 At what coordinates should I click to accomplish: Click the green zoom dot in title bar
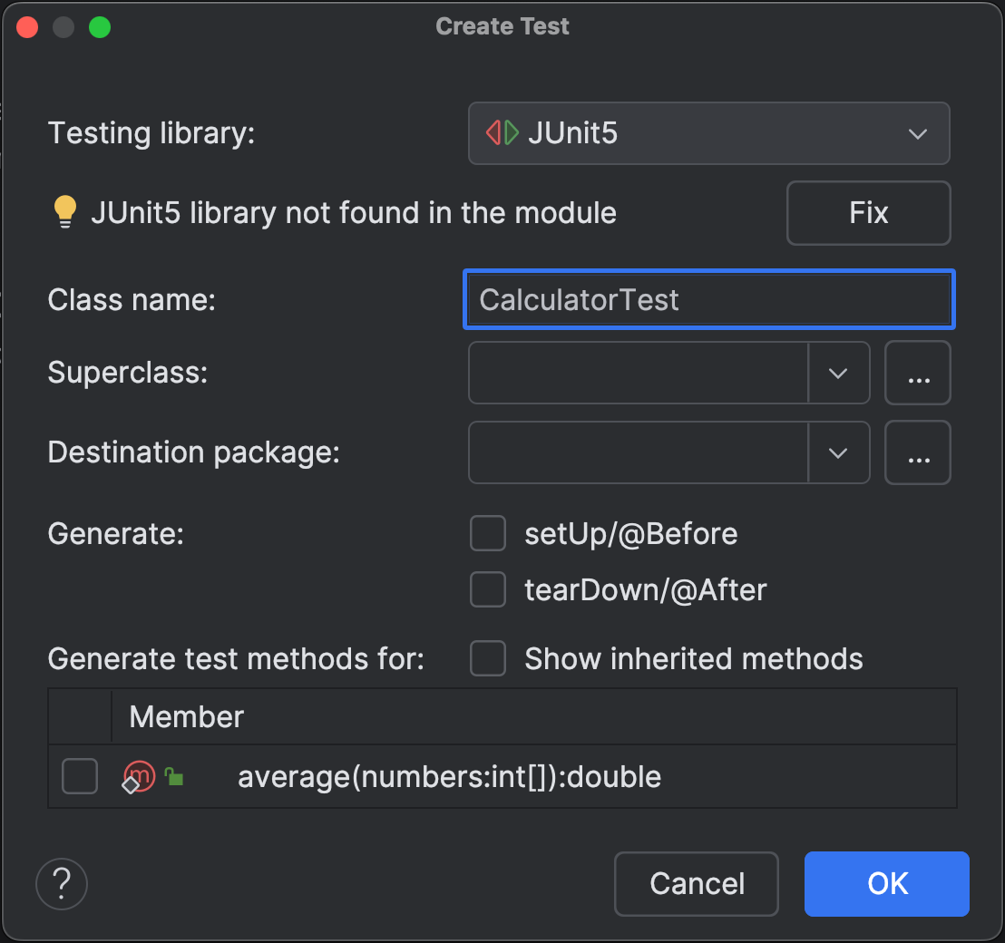(x=100, y=27)
